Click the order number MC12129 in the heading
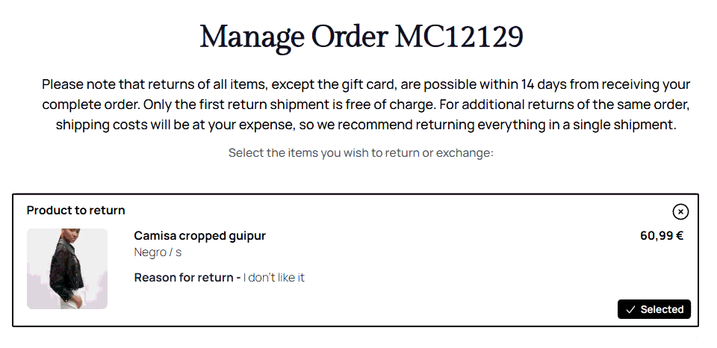717x348 pixels. (459, 36)
